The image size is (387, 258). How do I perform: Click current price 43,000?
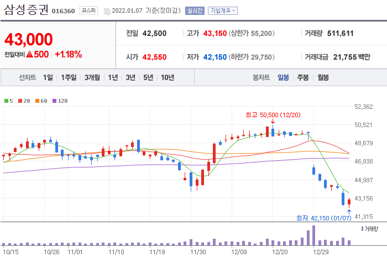[x=29, y=39]
